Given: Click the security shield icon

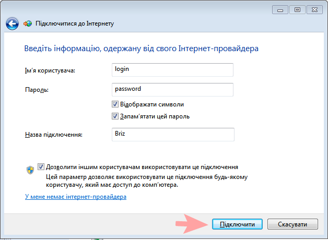Looking at the screenshot, I should coord(30,170).
